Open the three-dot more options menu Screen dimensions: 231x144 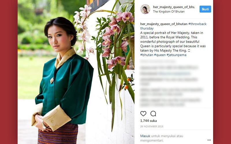(209, 140)
